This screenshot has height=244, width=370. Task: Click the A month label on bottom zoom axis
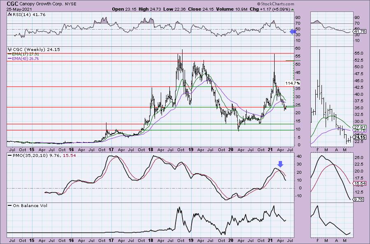[336, 241]
